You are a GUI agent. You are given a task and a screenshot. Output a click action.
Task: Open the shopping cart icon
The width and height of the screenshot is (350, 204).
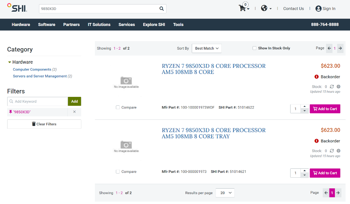click(x=243, y=8)
